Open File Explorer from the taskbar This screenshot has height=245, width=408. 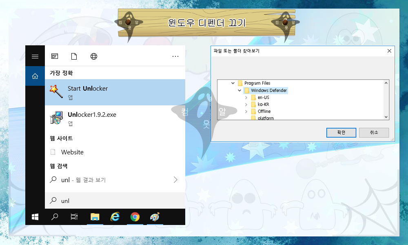(95, 216)
